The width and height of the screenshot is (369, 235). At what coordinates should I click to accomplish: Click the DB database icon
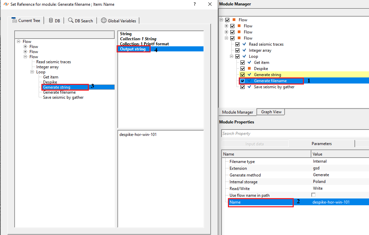[51, 20]
